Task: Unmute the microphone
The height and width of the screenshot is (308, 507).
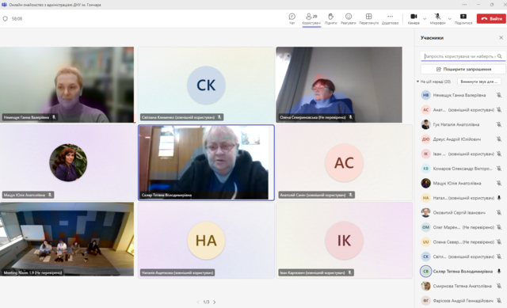Action: click(x=437, y=18)
